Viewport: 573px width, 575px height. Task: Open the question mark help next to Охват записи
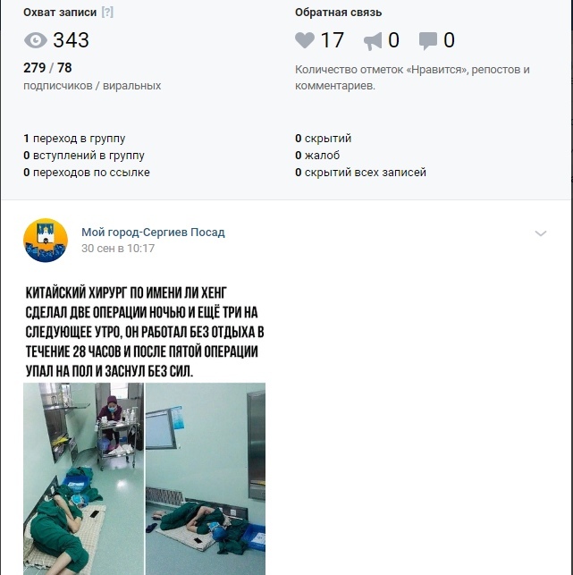(107, 13)
